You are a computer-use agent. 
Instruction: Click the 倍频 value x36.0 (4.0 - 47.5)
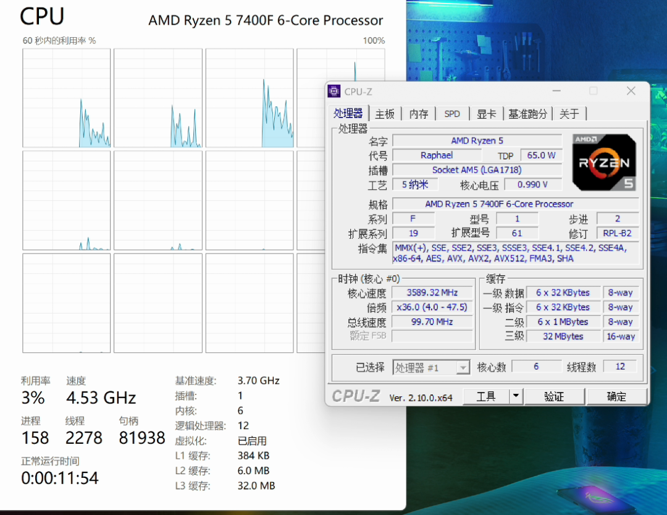pos(432,307)
